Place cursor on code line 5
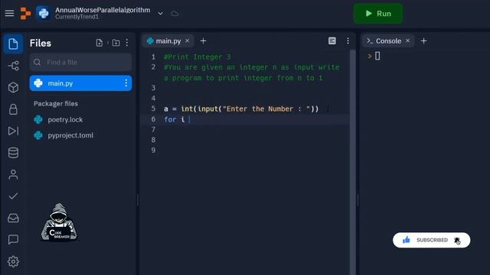This screenshot has width=490, height=275. click(x=241, y=108)
